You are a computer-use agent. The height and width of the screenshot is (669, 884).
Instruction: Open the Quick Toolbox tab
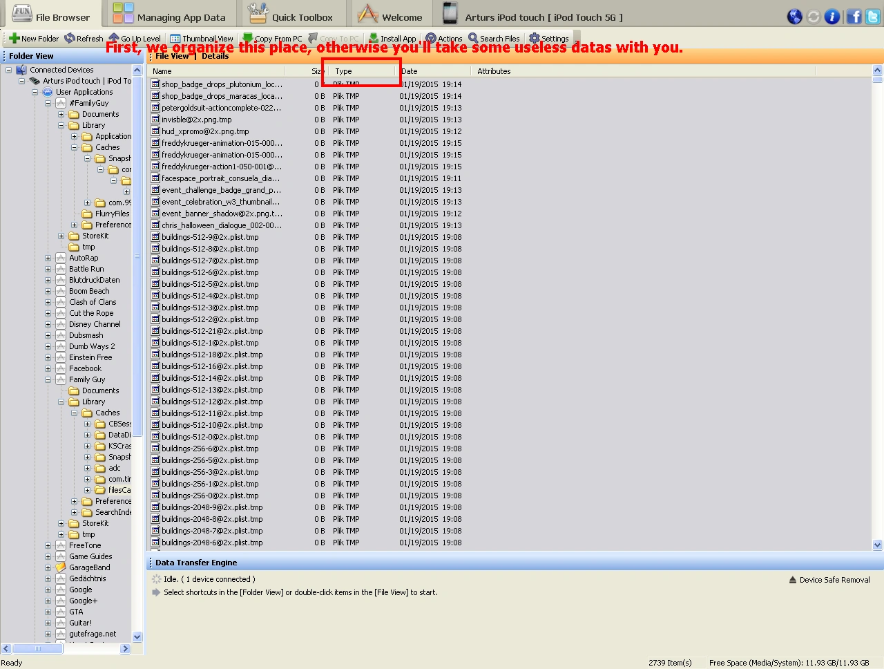pyautogui.click(x=291, y=15)
